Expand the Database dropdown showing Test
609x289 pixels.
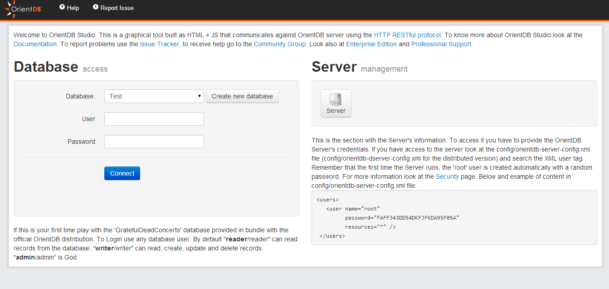point(154,96)
